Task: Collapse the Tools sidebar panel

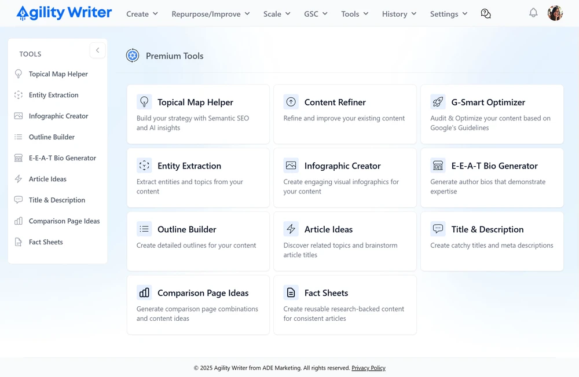Action: point(97,50)
